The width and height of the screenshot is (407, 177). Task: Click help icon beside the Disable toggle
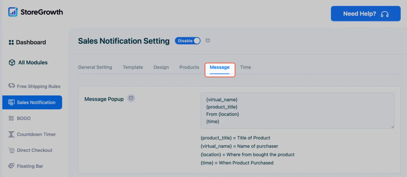[208, 41]
